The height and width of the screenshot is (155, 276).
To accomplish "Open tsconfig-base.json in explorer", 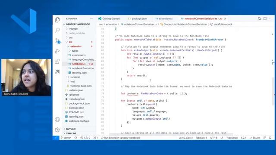I will click(x=81, y=86).
